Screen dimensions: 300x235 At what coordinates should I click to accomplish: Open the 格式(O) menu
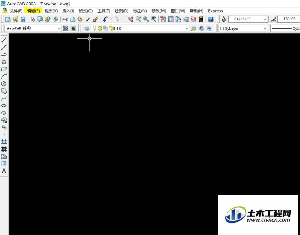tap(86, 11)
